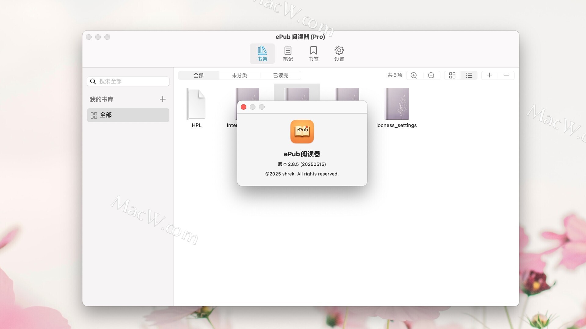Open 设置 settings gear
The height and width of the screenshot is (329, 586).
pyautogui.click(x=339, y=54)
